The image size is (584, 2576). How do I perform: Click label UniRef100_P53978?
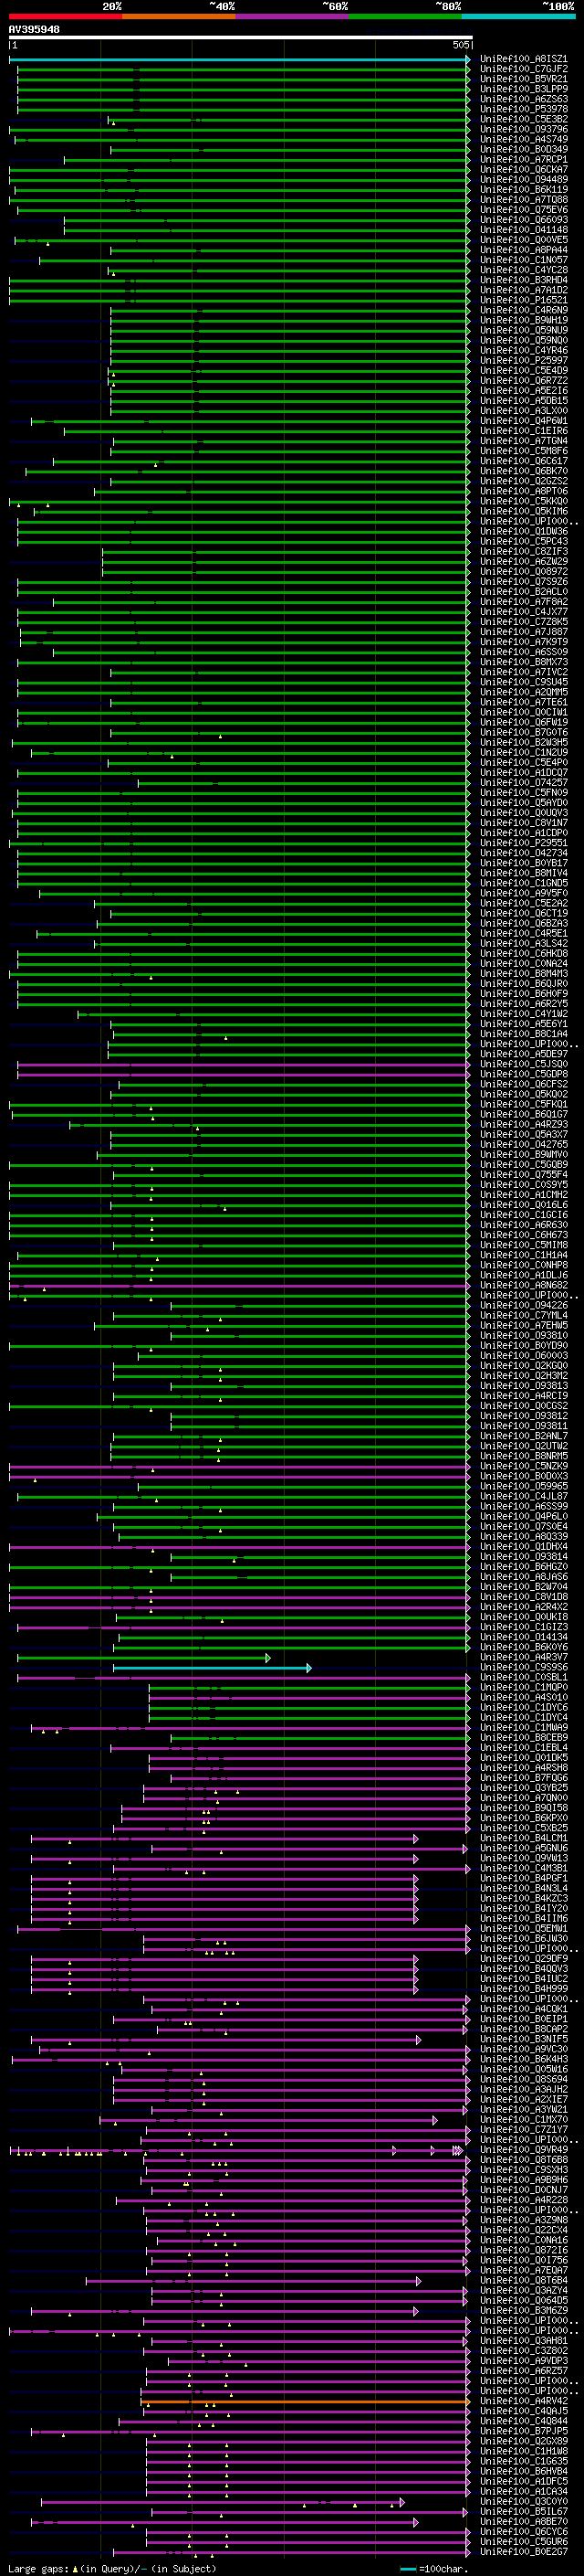523,110
